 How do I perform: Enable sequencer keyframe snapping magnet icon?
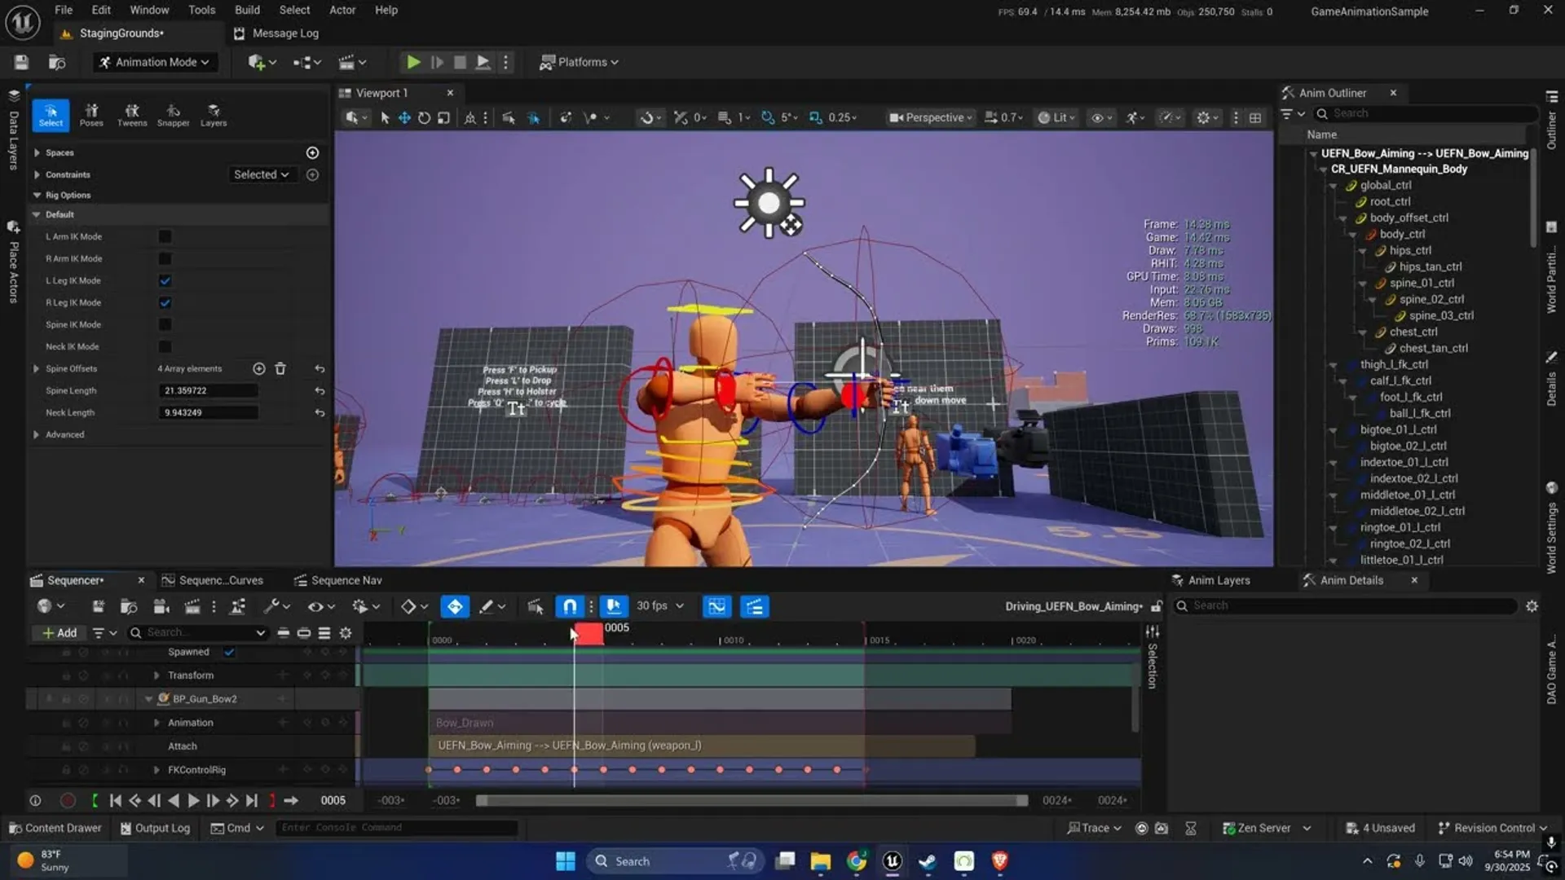pyautogui.click(x=569, y=605)
